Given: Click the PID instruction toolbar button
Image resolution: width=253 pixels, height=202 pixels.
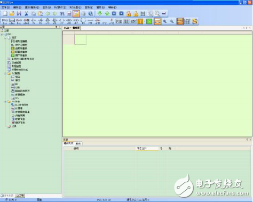Looking at the screenshot, I should point(119,21).
